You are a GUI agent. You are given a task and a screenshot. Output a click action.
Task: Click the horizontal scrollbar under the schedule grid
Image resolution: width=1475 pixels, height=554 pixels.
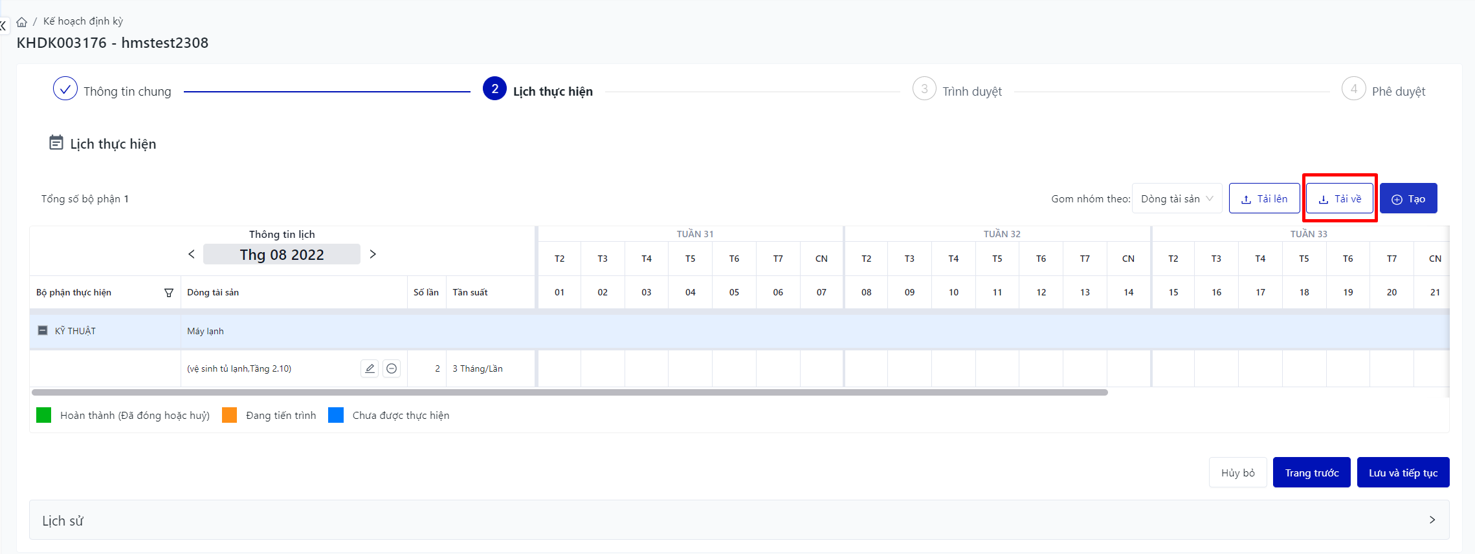coord(570,392)
